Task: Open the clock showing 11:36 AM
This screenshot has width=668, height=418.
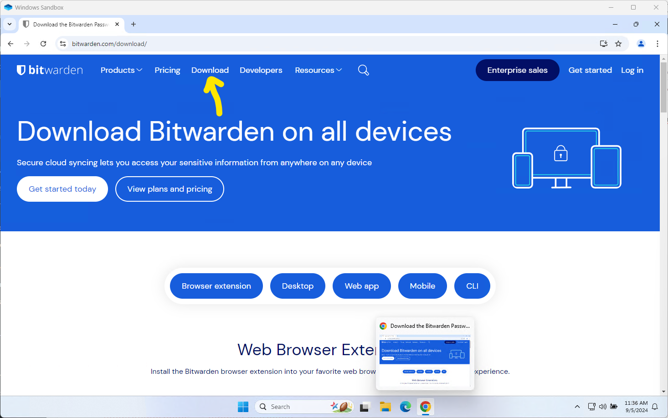Action: [636, 407]
